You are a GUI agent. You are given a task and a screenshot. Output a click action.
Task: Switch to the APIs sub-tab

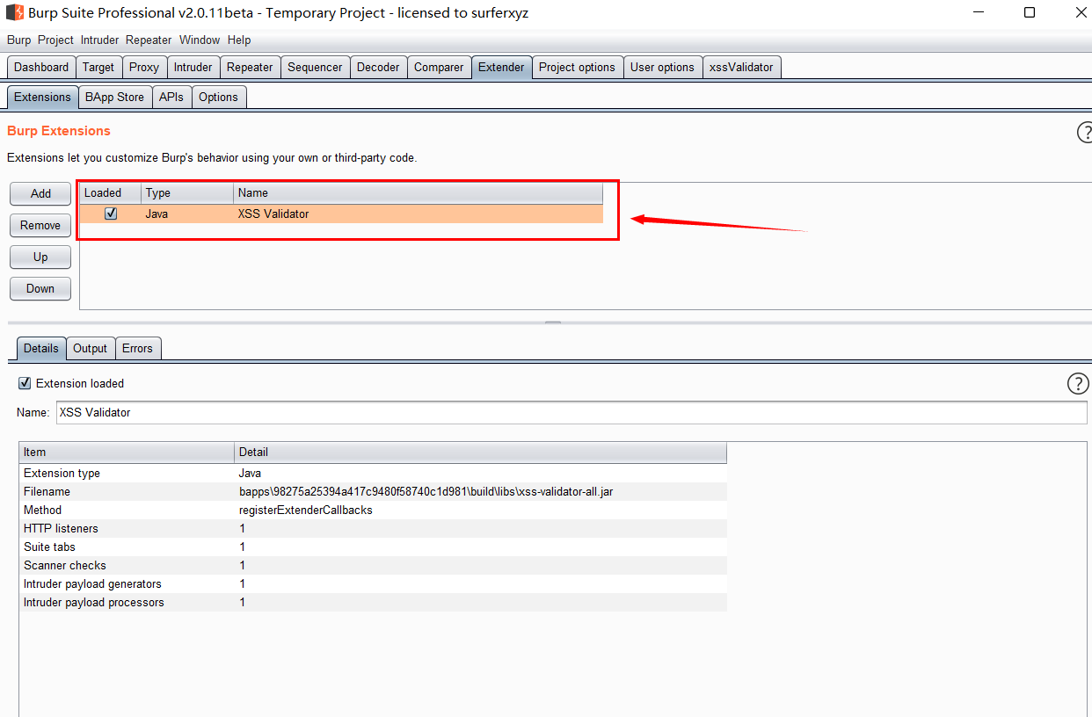171,98
